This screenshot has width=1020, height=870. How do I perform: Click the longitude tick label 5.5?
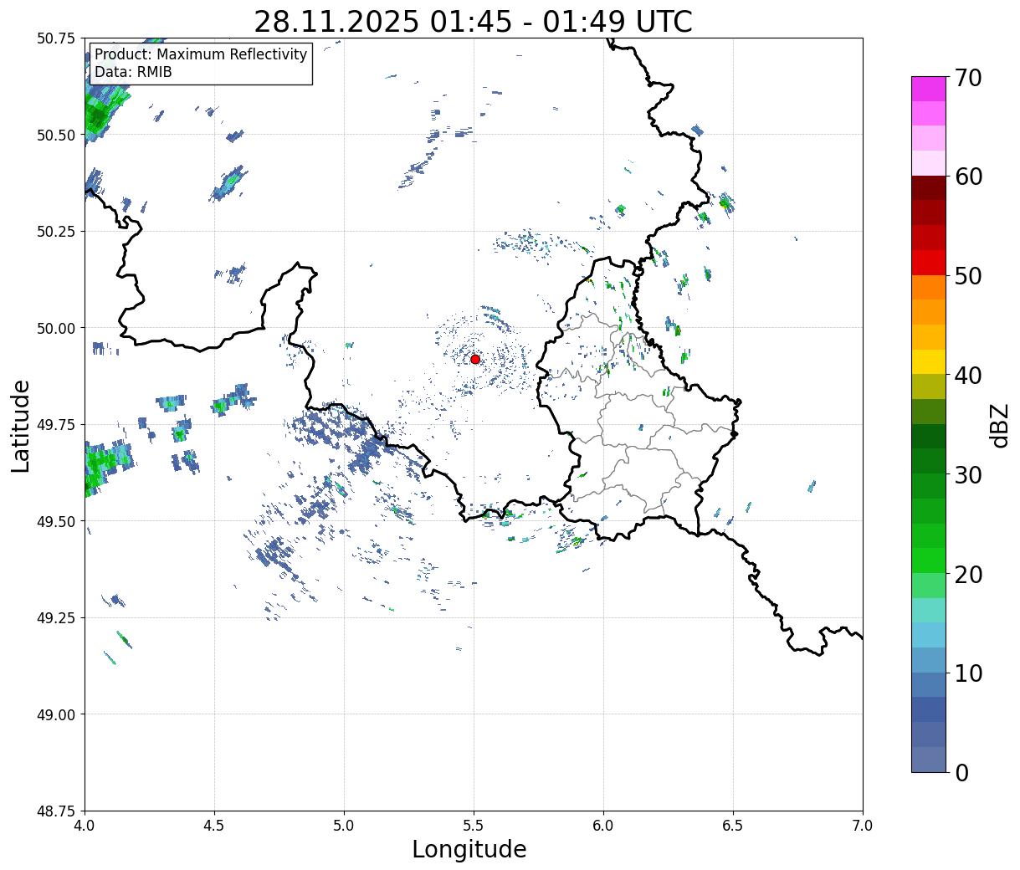[474, 826]
